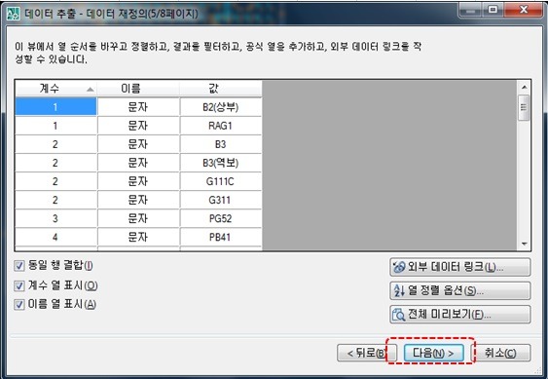
Task: Select the G111C value cell
Action: [221, 181]
